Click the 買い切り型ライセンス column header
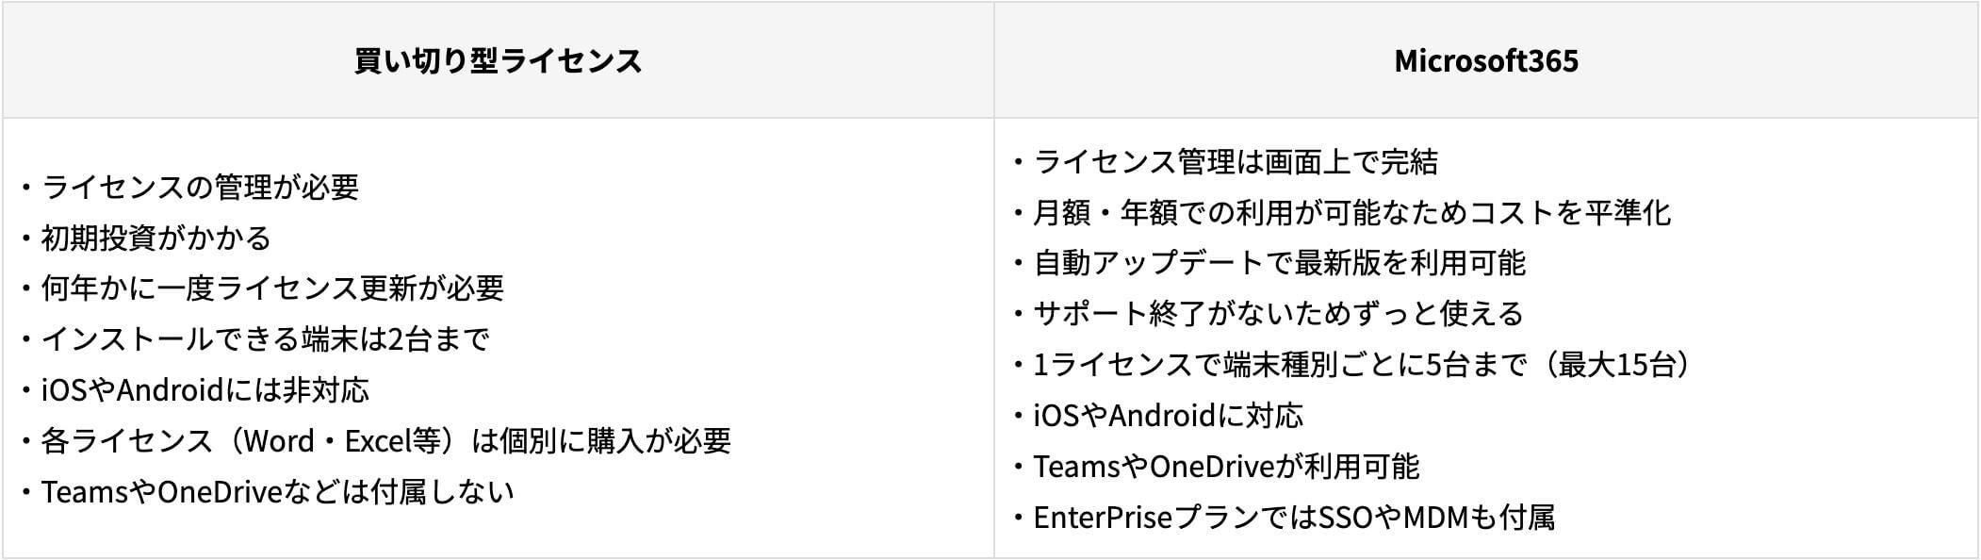This screenshot has width=1981, height=560. [498, 61]
